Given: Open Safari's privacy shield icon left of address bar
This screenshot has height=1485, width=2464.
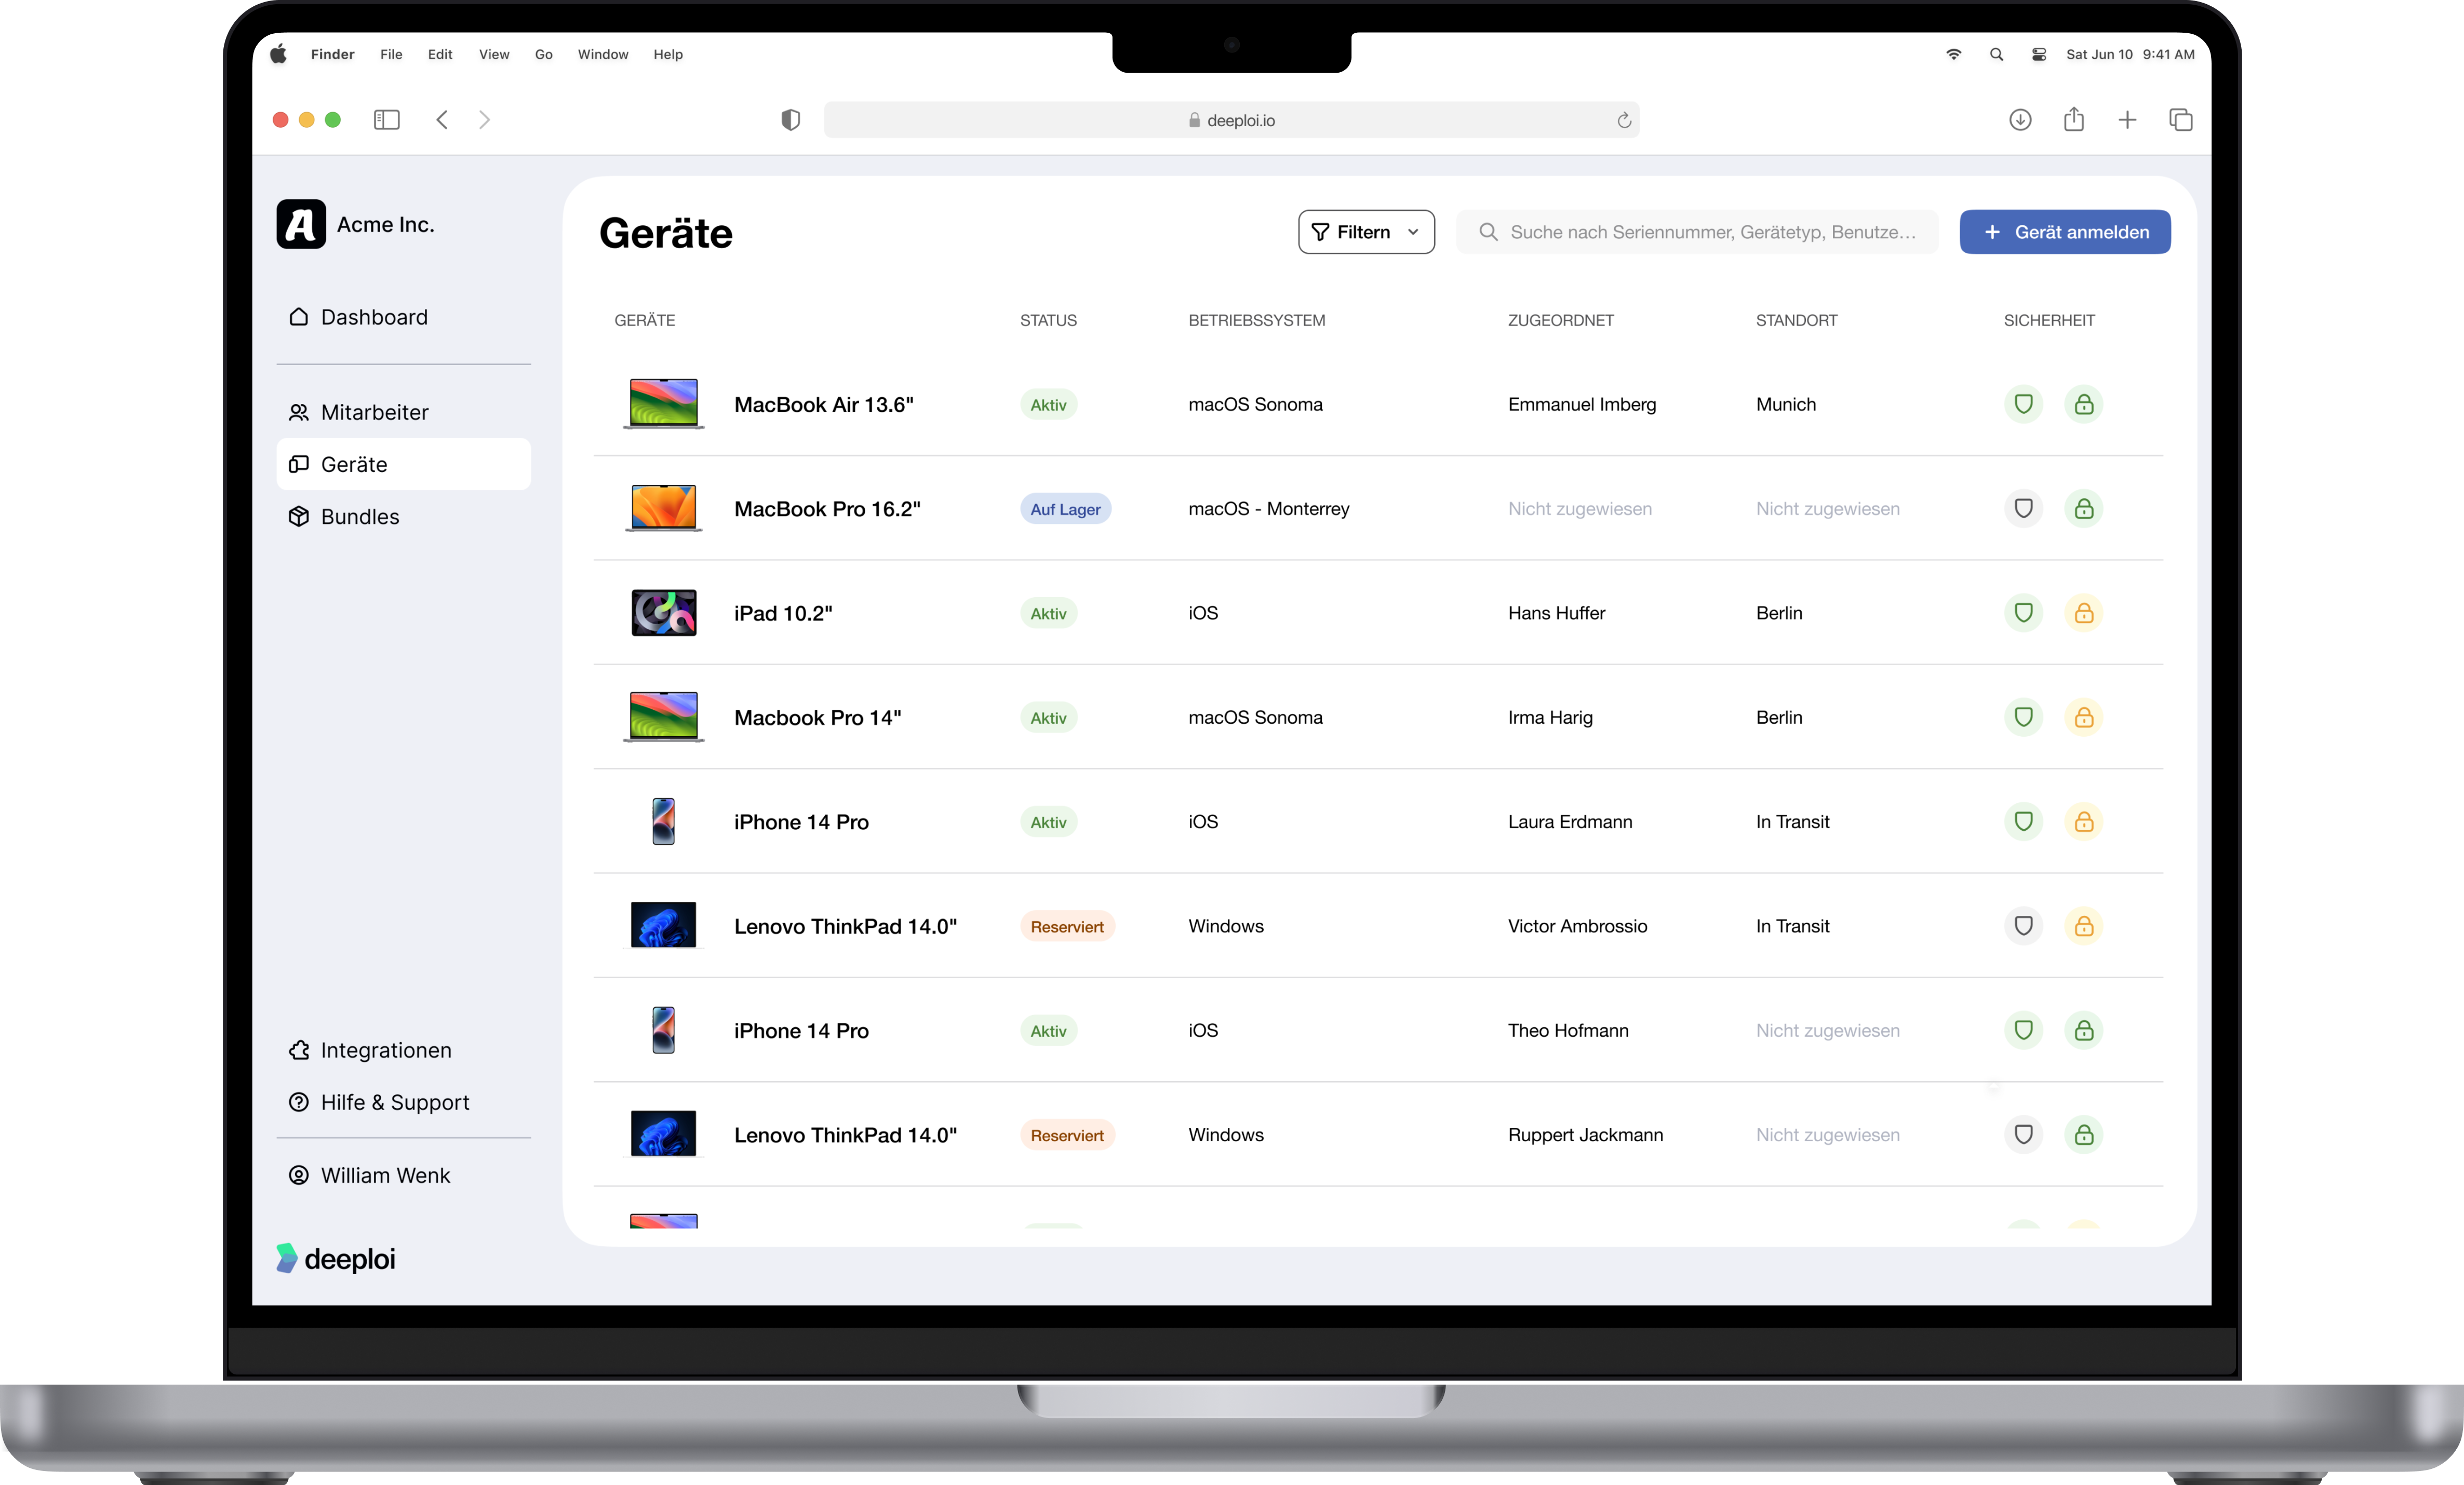Looking at the screenshot, I should [790, 120].
